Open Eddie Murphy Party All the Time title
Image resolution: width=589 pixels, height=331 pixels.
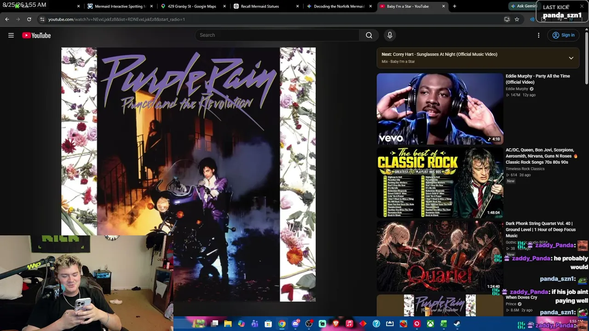click(537, 79)
